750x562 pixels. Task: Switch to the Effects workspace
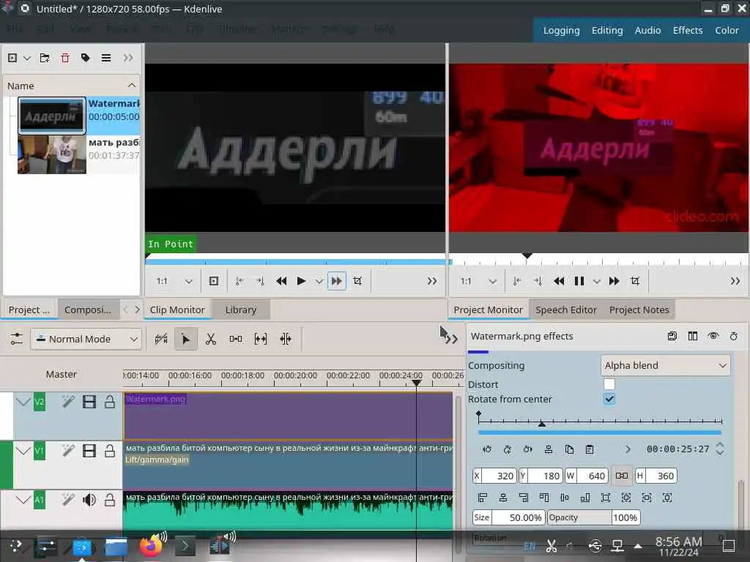[687, 30]
